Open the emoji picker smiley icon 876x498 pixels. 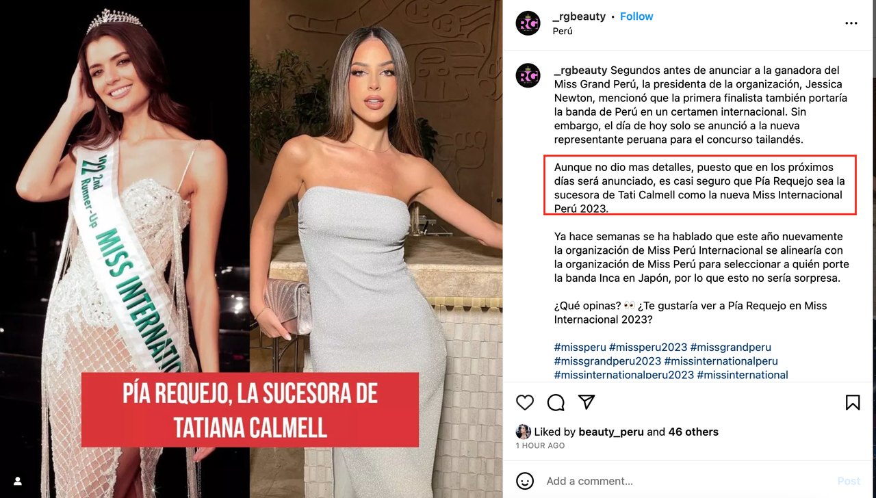[x=525, y=481]
